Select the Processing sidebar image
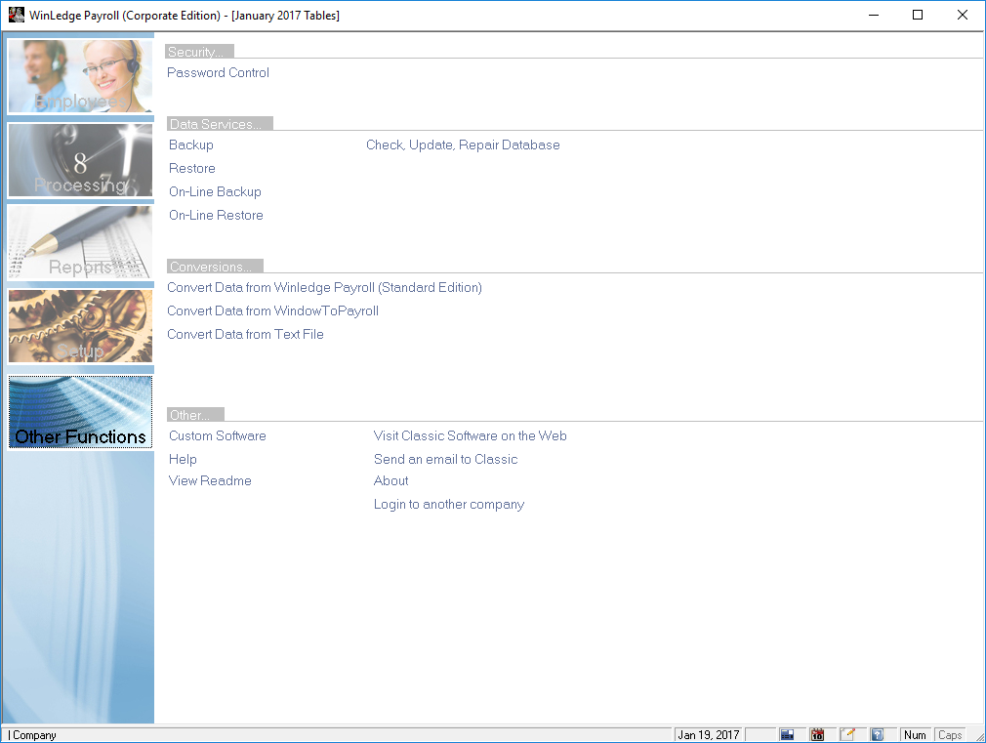This screenshot has height=743, width=986. 80,160
